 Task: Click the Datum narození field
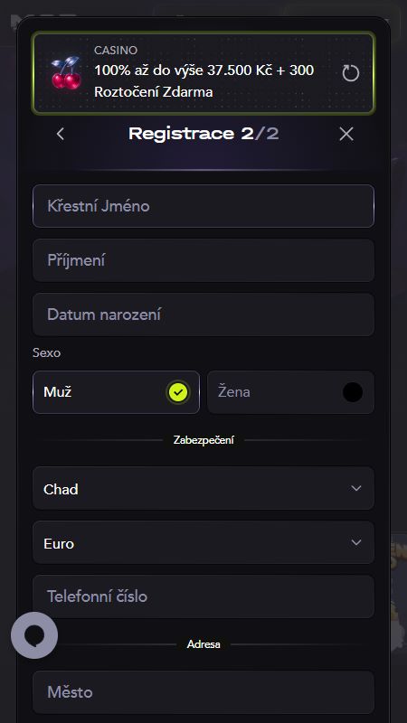[203, 315]
